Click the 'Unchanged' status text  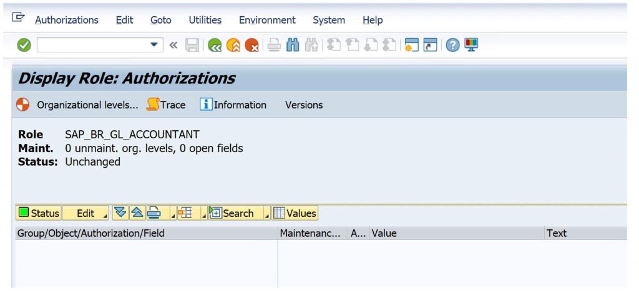point(93,162)
